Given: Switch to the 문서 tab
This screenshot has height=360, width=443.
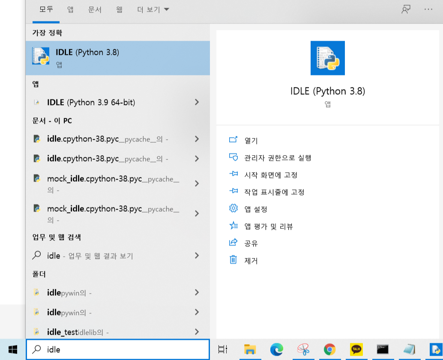Looking at the screenshot, I should tap(95, 9).
